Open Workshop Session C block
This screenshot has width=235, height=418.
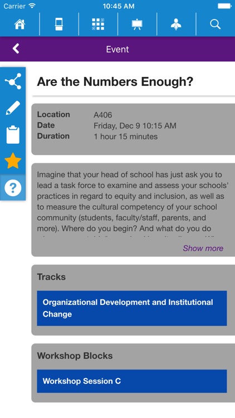(x=132, y=381)
